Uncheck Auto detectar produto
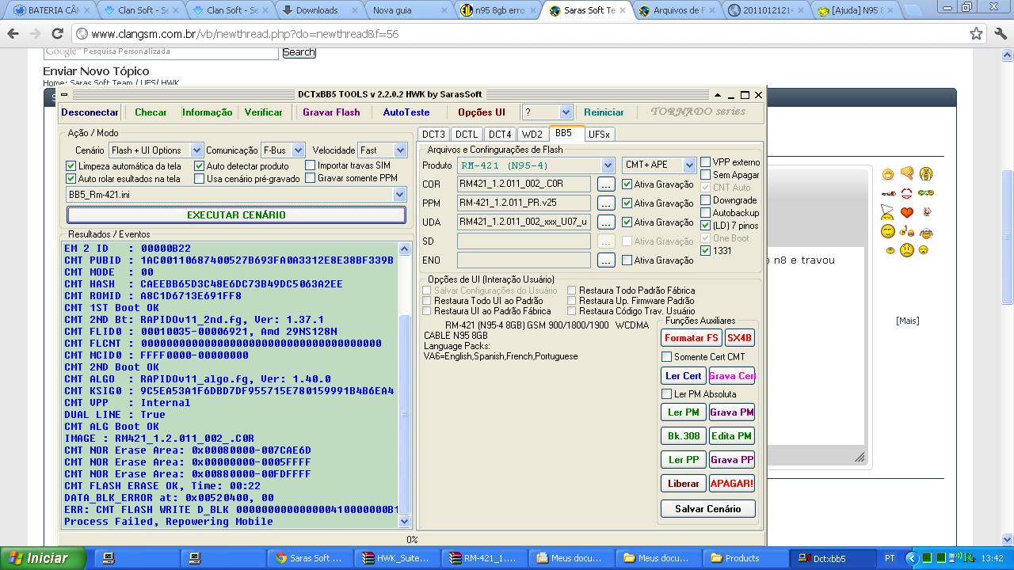This screenshot has height=570, width=1014. (200, 166)
